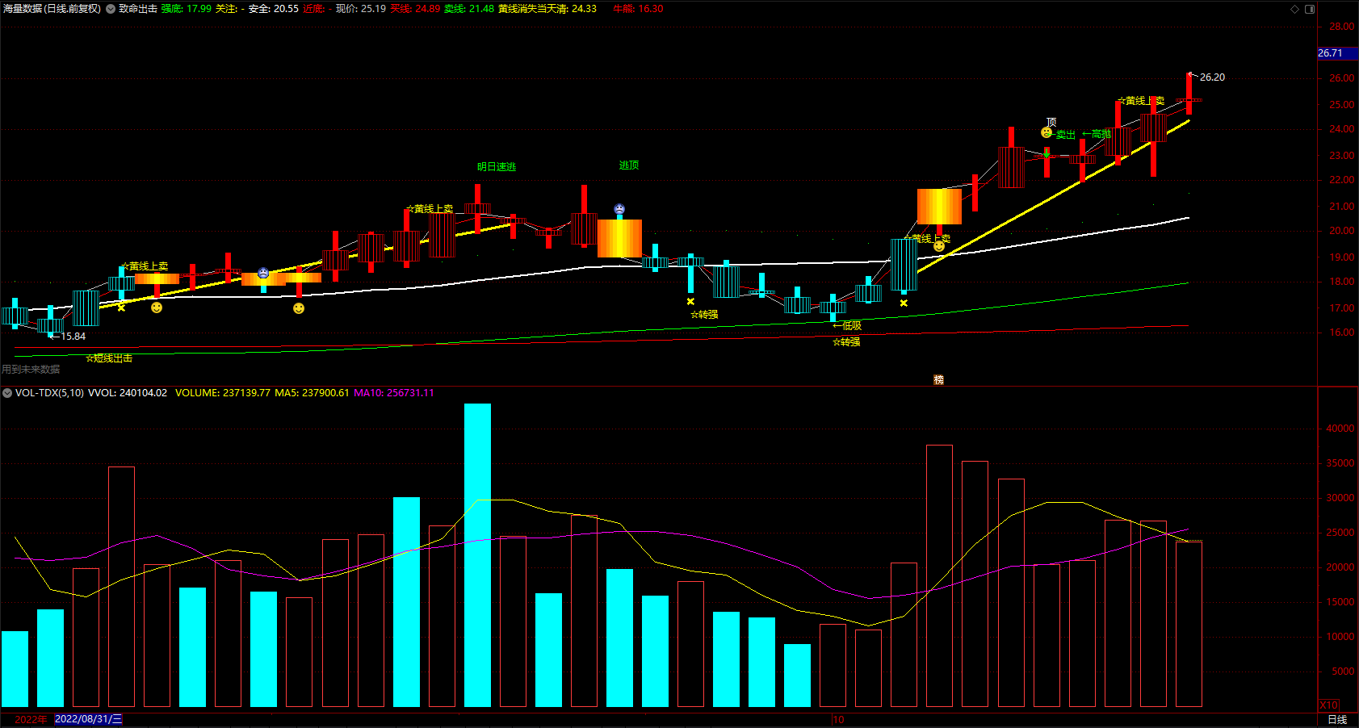The height and width of the screenshot is (728, 1359).
Task: Click the 强底: 17.99 value
Action: click(x=186, y=9)
